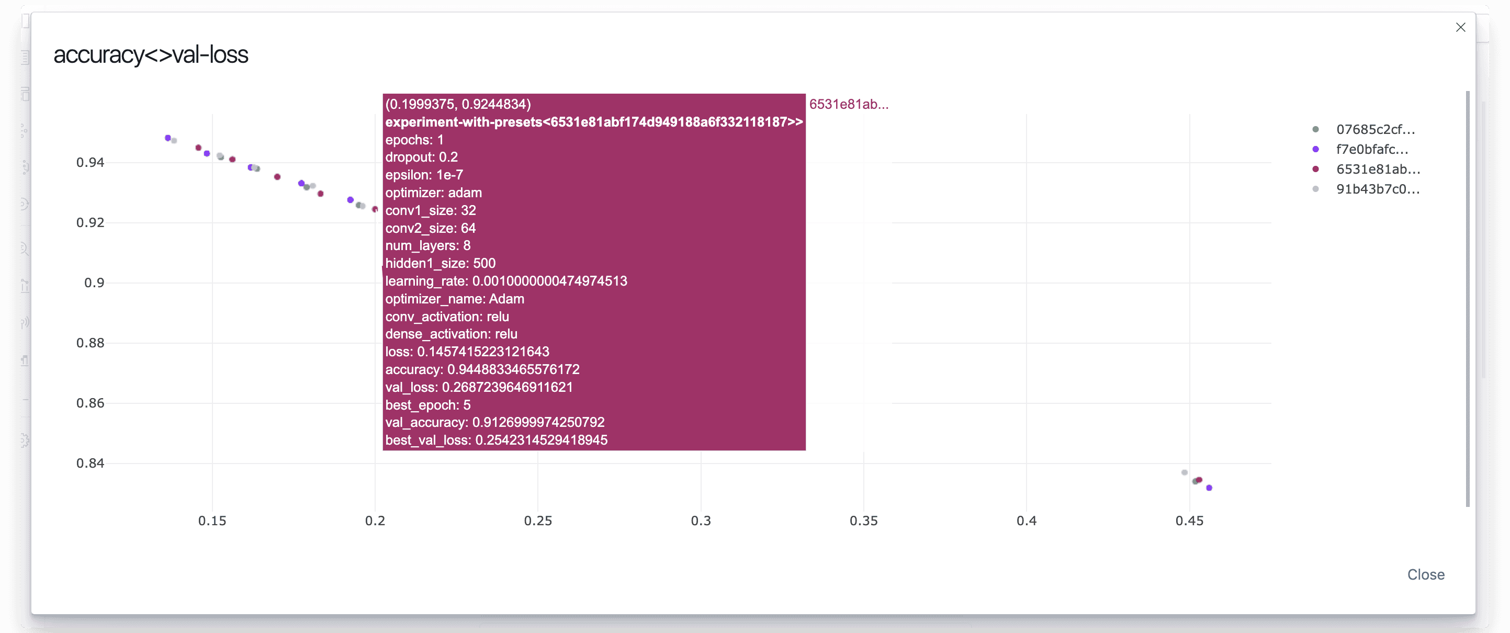Screen dimensions: 1510x633
Task: Click the monitoring signal icon in the sidebar
Action: coord(24,322)
